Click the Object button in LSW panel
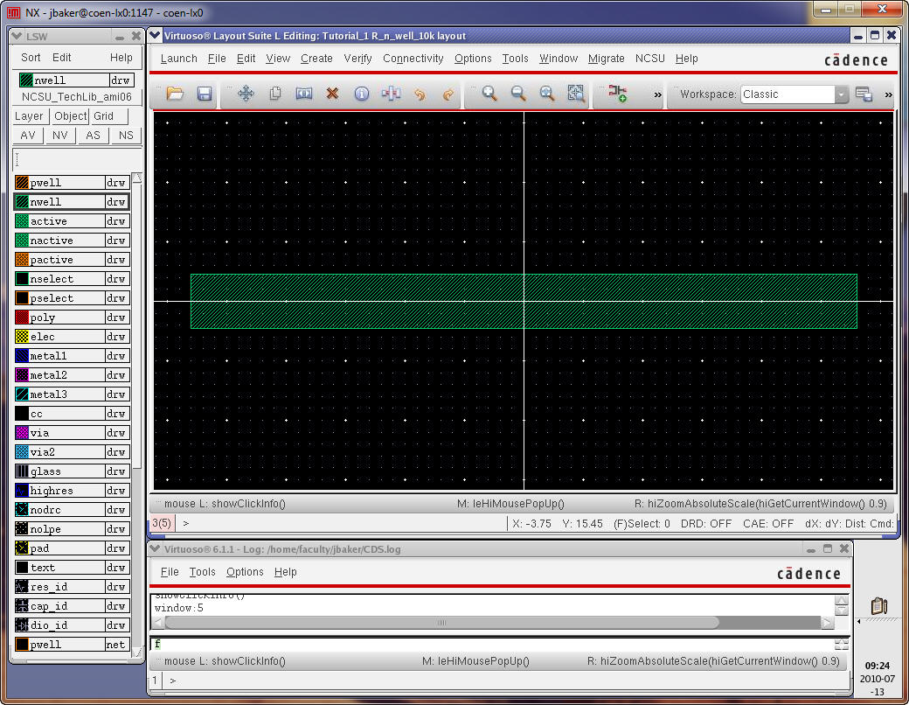909x705 pixels. pyautogui.click(x=70, y=116)
